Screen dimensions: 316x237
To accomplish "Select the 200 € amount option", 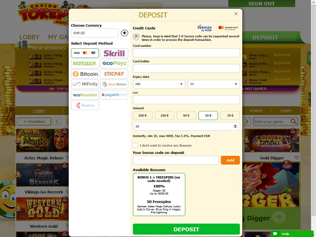I will click(143, 115).
